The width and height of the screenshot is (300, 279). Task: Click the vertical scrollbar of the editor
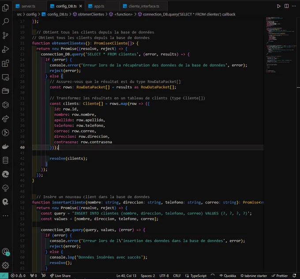[298, 144]
